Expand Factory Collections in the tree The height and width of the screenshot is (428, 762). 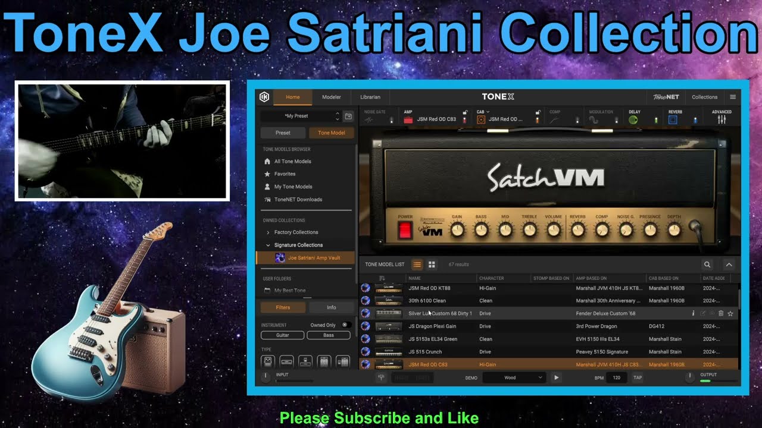[x=268, y=232]
